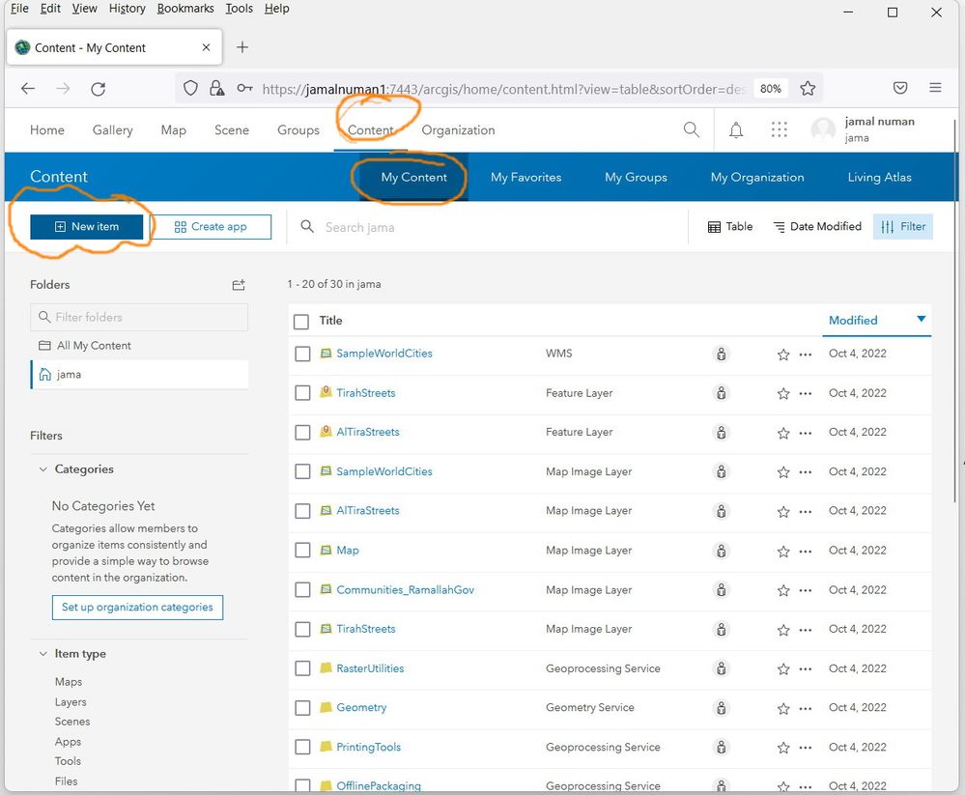Open the portal search magnifier icon

pyautogui.click(x=691, y=129)
